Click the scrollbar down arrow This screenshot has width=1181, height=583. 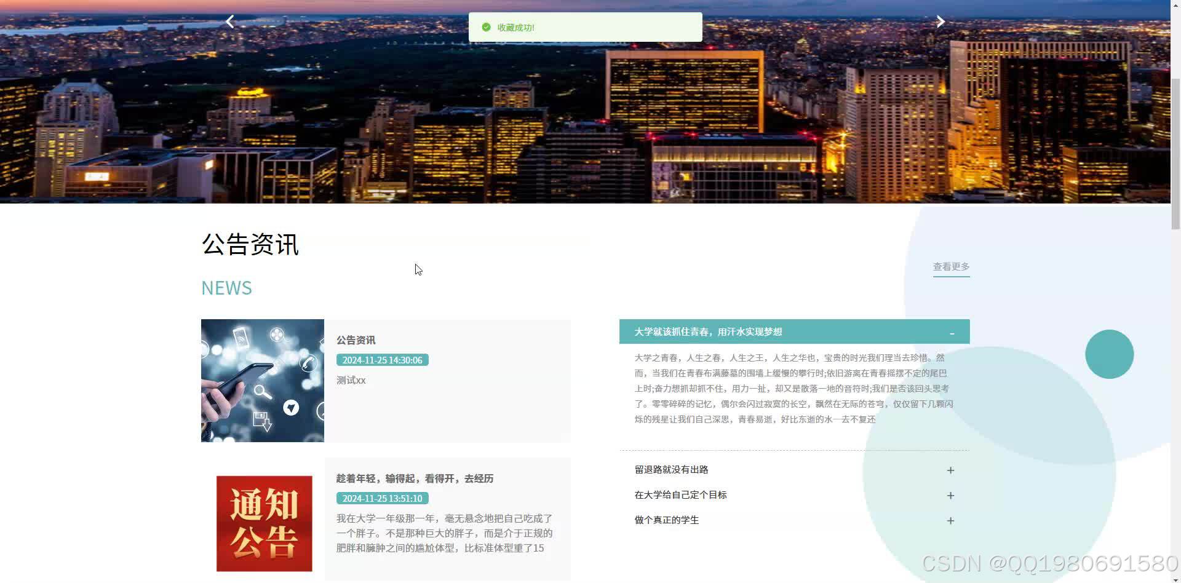(1175, 579)
